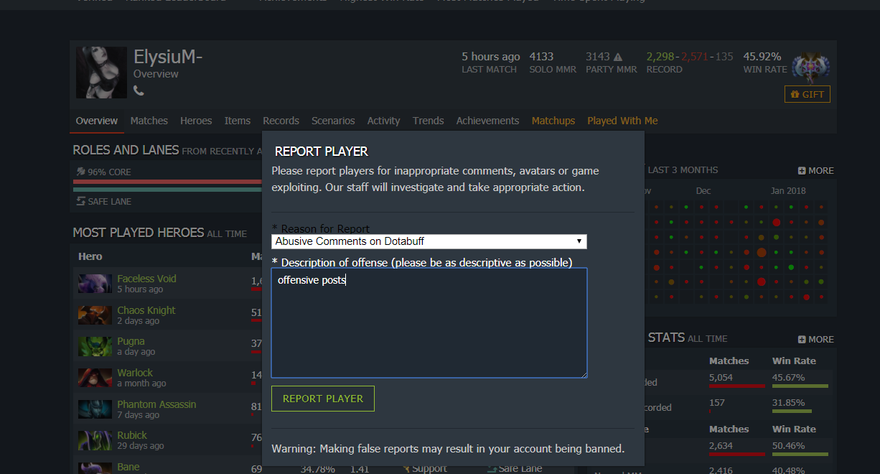
Task: Open the Pugna hero icon
Action: (95, 346)
